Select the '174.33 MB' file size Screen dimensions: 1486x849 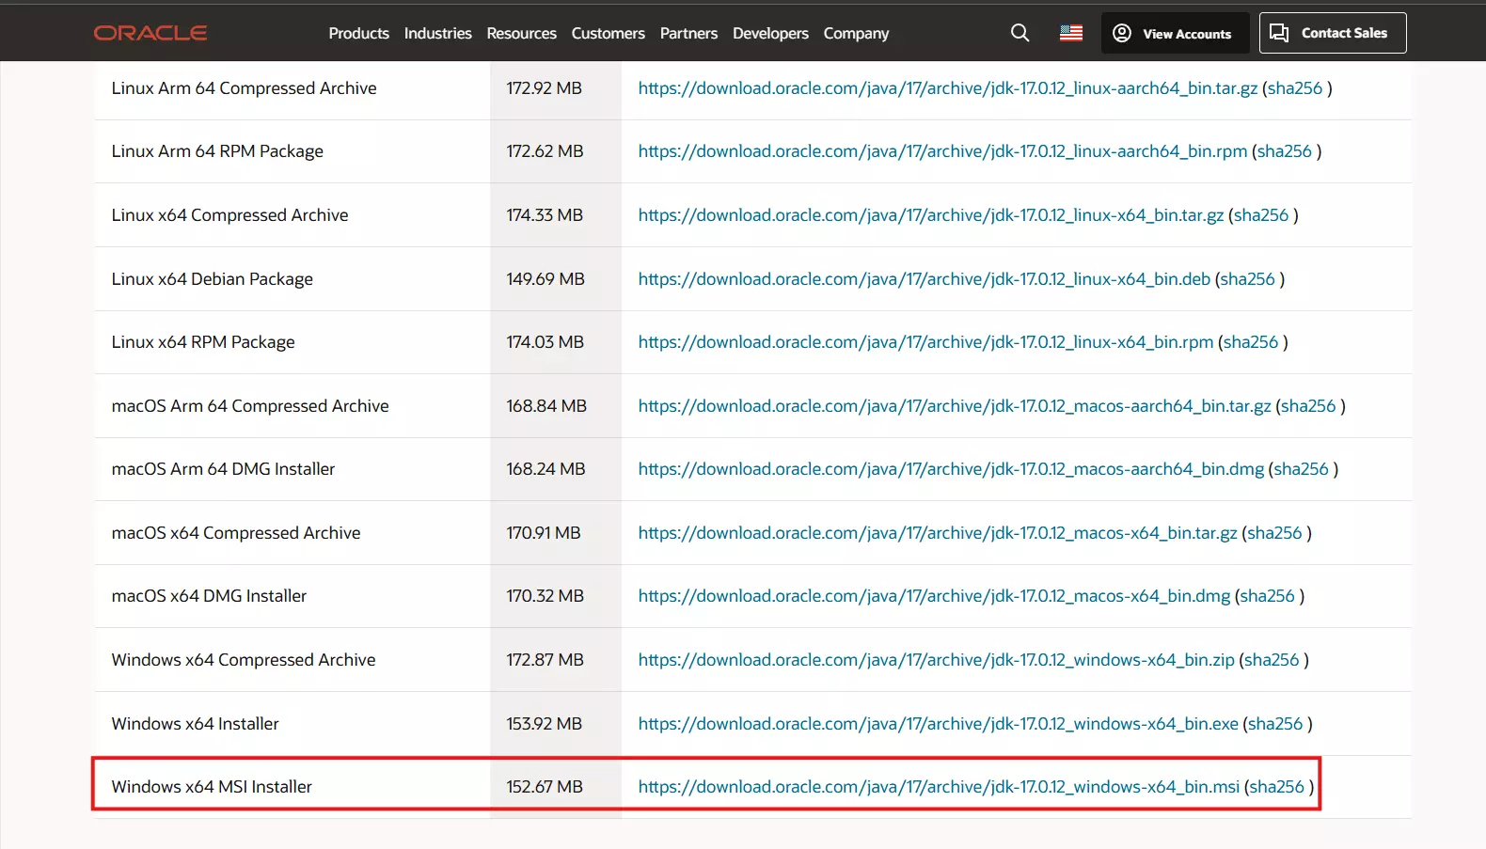[545, 215]
